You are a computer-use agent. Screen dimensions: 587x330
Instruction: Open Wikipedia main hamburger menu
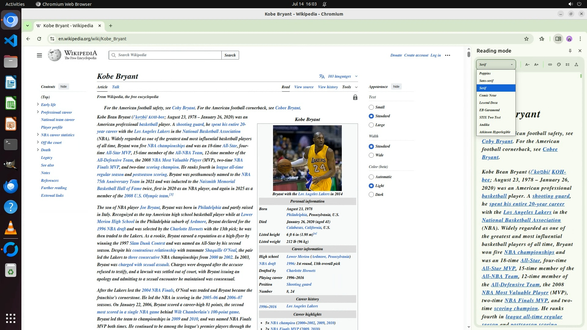39,55
